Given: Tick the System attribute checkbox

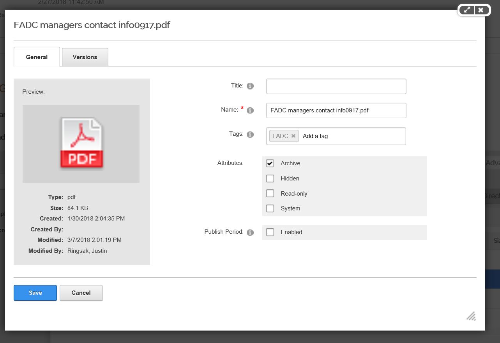Looking at the screenshot, I should (x=270, y=208).
